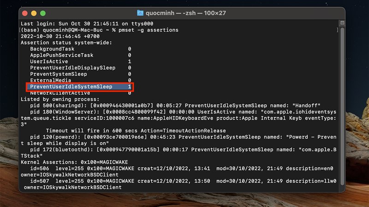
Task: Click the green full screen button
Action: pos(43,13)
